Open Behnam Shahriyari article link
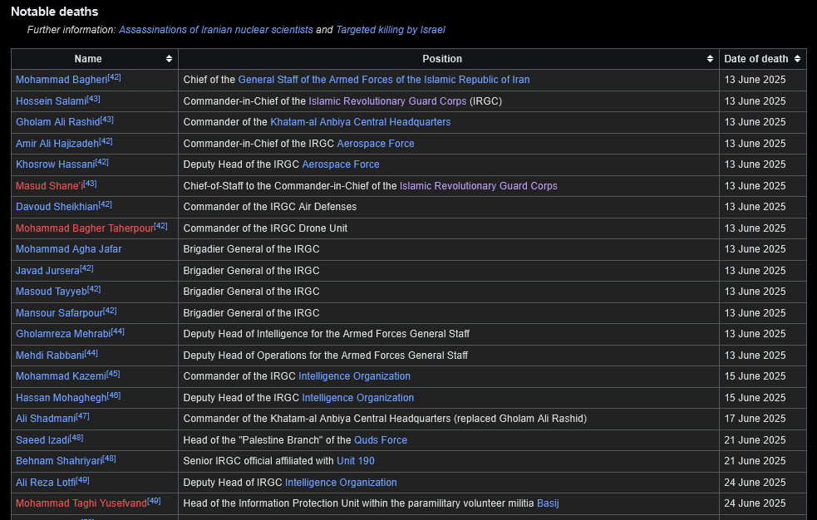The width and height of the screenshot is (817, 520). [59, 461]
